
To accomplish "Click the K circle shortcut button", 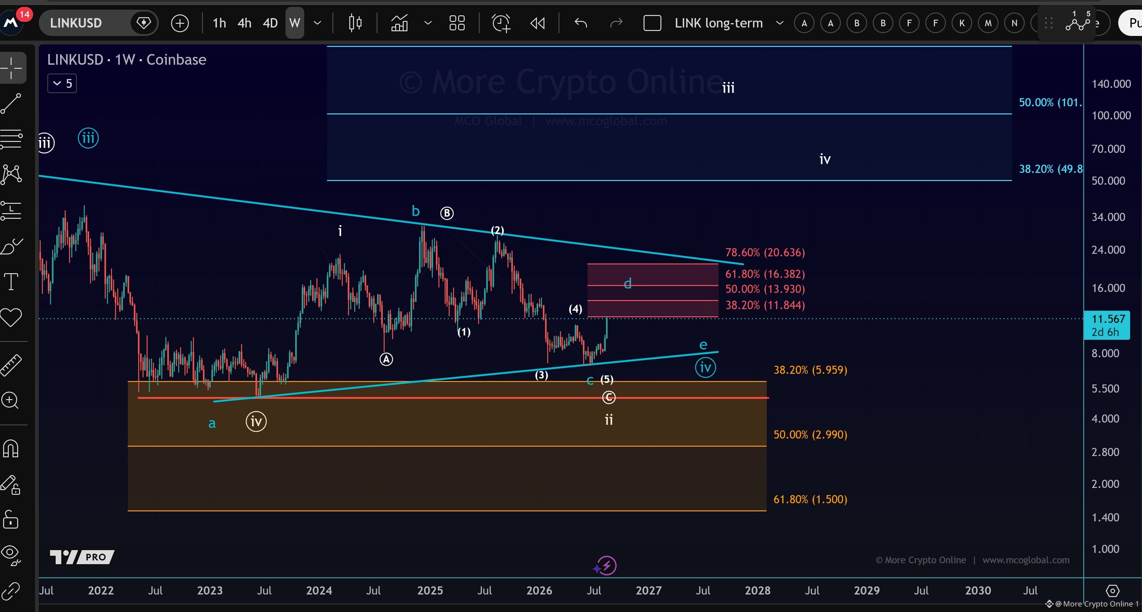I will [x=962, y=23].
